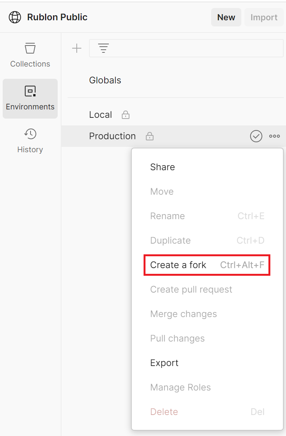Click the New button
This screenshot has height=436, width=286.
click(x=226, y=17)
